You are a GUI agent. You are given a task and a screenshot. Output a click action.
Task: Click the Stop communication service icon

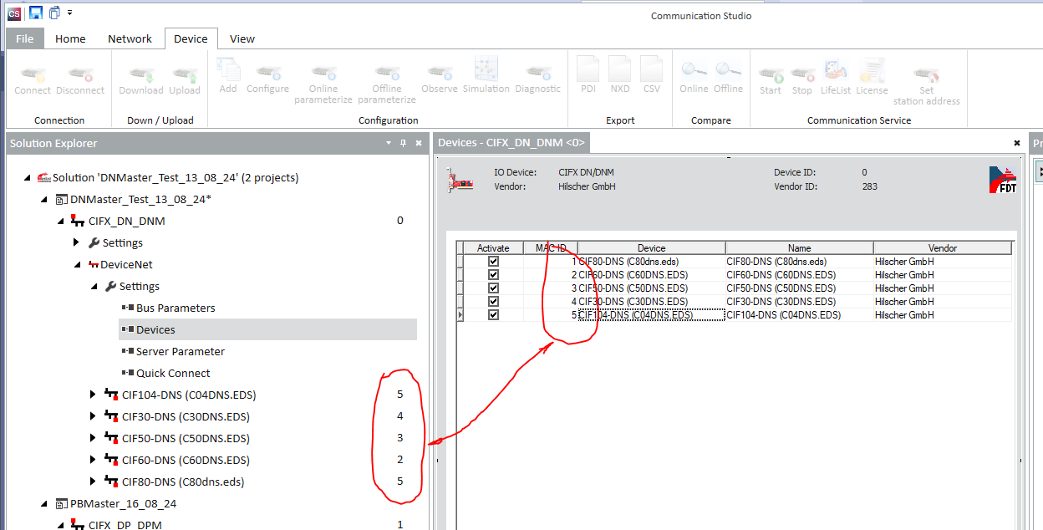tap(802, 75)
